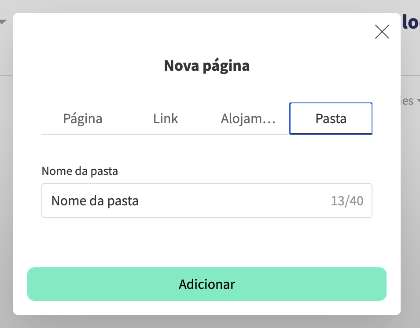420x328 pixels.
Task: Click the dialog area outside the input
Action: click(207, 242)
